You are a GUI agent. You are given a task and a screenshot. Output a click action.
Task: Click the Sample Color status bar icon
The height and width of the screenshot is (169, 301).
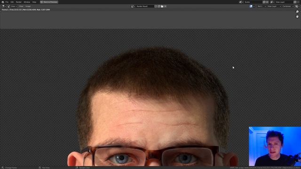(x=77, y=168)
